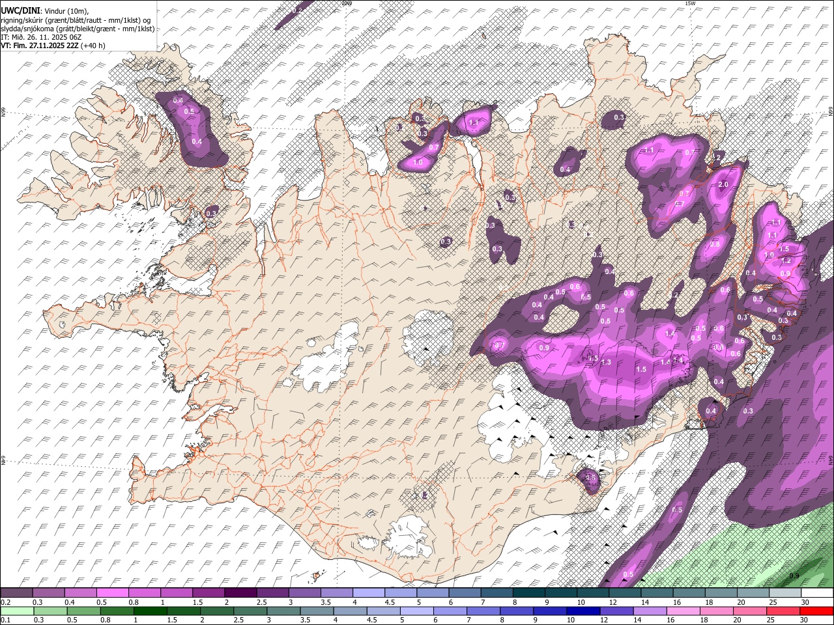This screenshot has width=834, height=625.
Task: Click the 'VT: Fim. 27.11.2025 22Z' valid time
Action: click(x=40, y=46)
